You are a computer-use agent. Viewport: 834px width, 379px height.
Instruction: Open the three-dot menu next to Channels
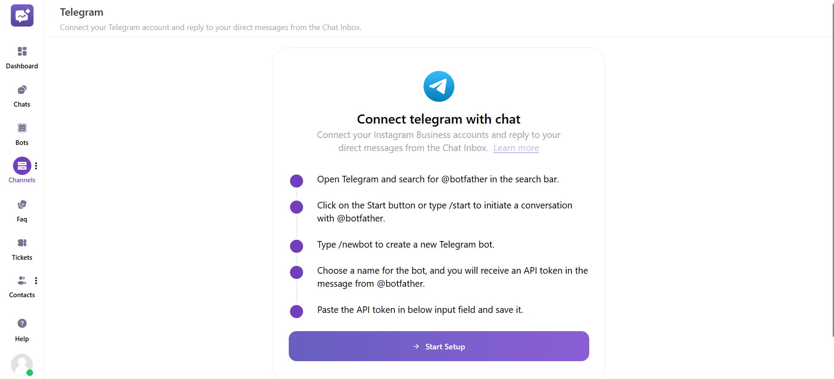(x=36, y=165)
